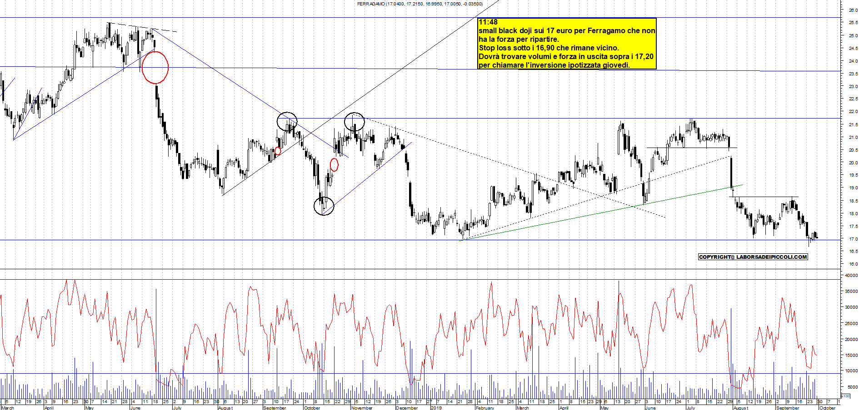
Task: Click the 25.5 price axis label
Action: pyautogui.click(x=853, y=23)
